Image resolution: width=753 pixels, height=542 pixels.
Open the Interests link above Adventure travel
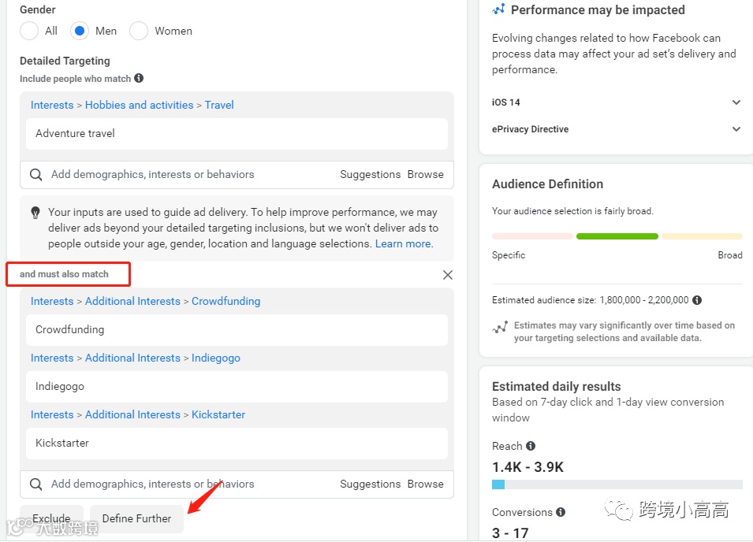click(x=52, y=105)
